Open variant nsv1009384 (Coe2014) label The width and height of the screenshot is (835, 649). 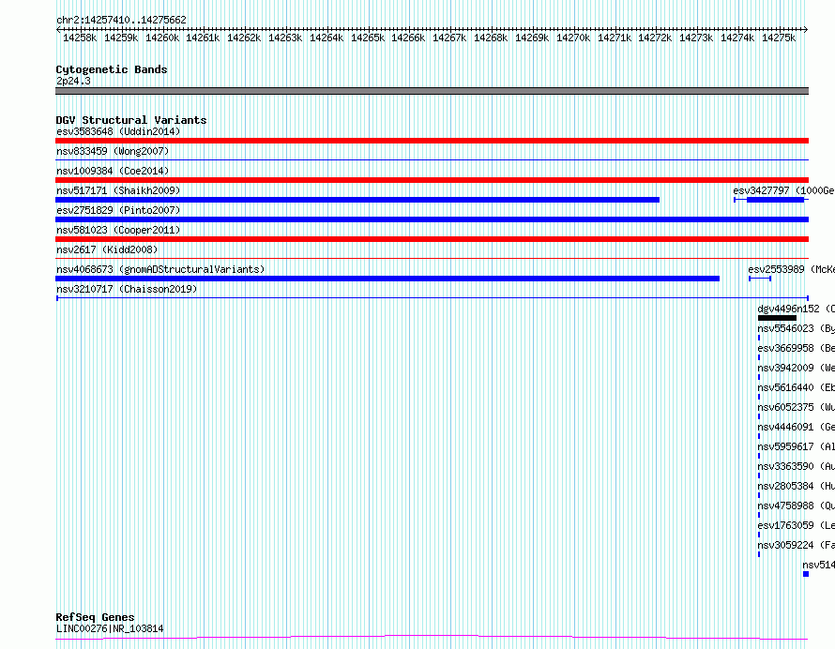point(113,171)
